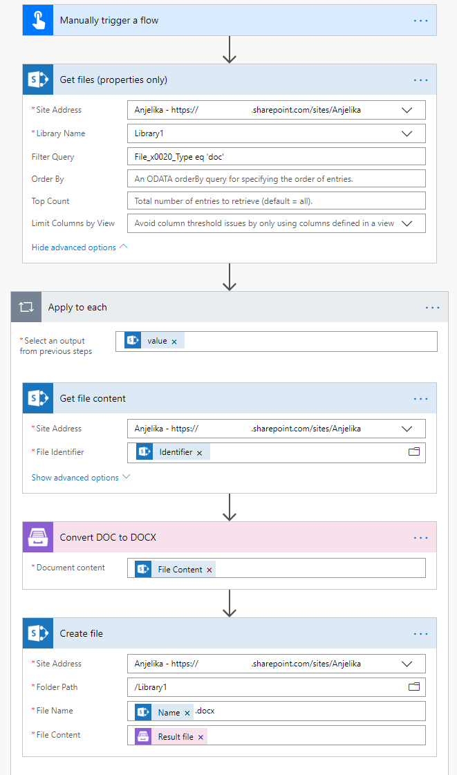The width and height of the screenshot is (457, 775).
Task: Click the File Identifier label
Action: click(x=59, y=451)
